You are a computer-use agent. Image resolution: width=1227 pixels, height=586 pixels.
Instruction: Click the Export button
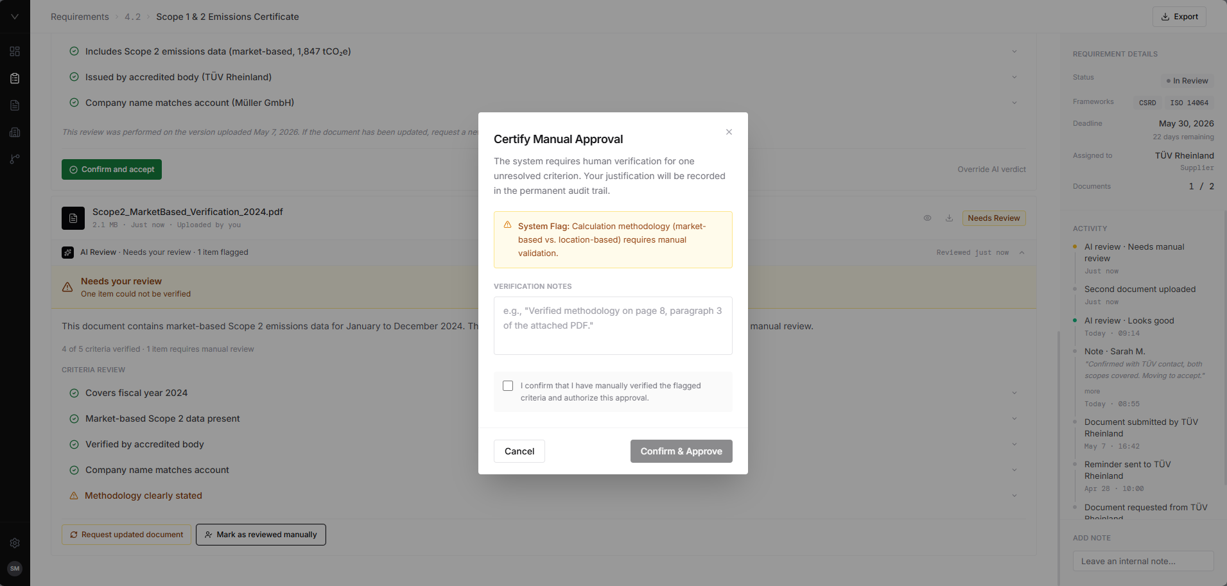click(1179, 17)
